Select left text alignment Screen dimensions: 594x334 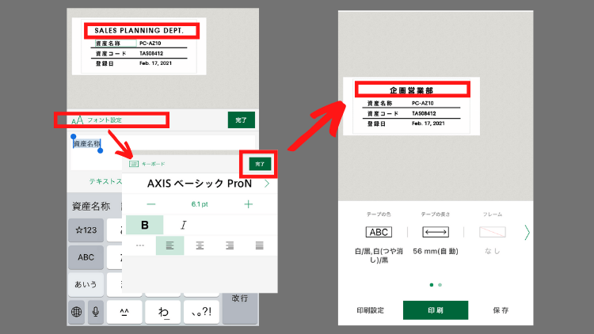coord(169,246)
